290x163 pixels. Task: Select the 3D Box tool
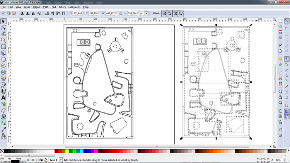3,53
